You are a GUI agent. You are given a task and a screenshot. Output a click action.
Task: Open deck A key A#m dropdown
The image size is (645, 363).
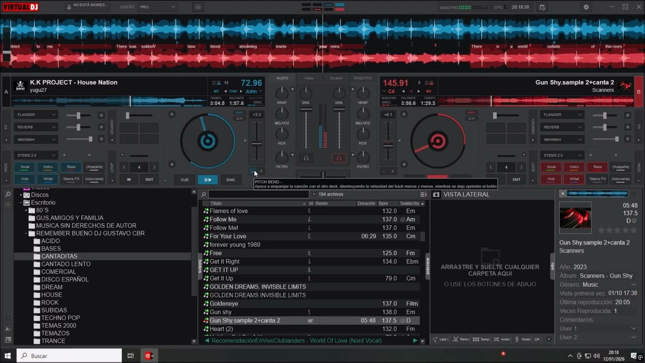[x=253, y=91]
